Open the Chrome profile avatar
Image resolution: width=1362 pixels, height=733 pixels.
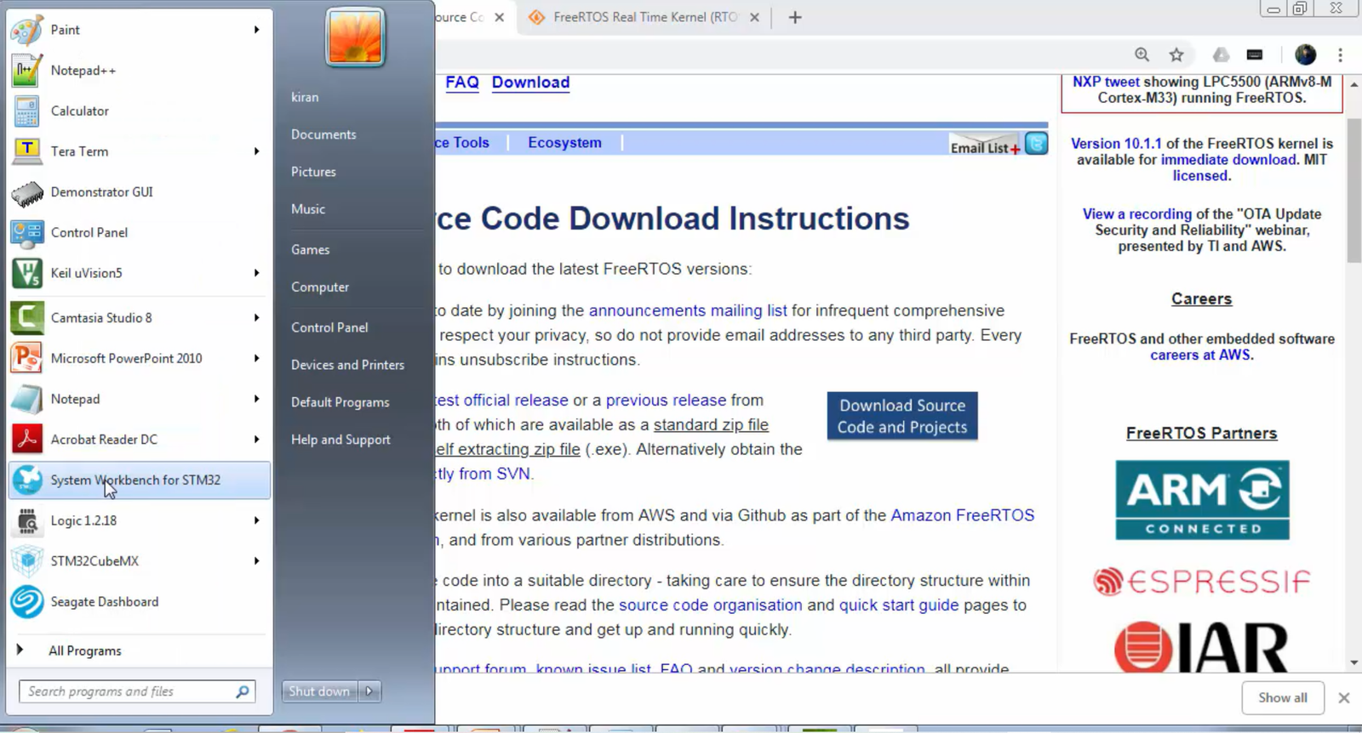1305,55
